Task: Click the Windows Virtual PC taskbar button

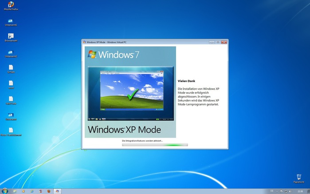Action: pyautogui.click(x=57, y=191)
